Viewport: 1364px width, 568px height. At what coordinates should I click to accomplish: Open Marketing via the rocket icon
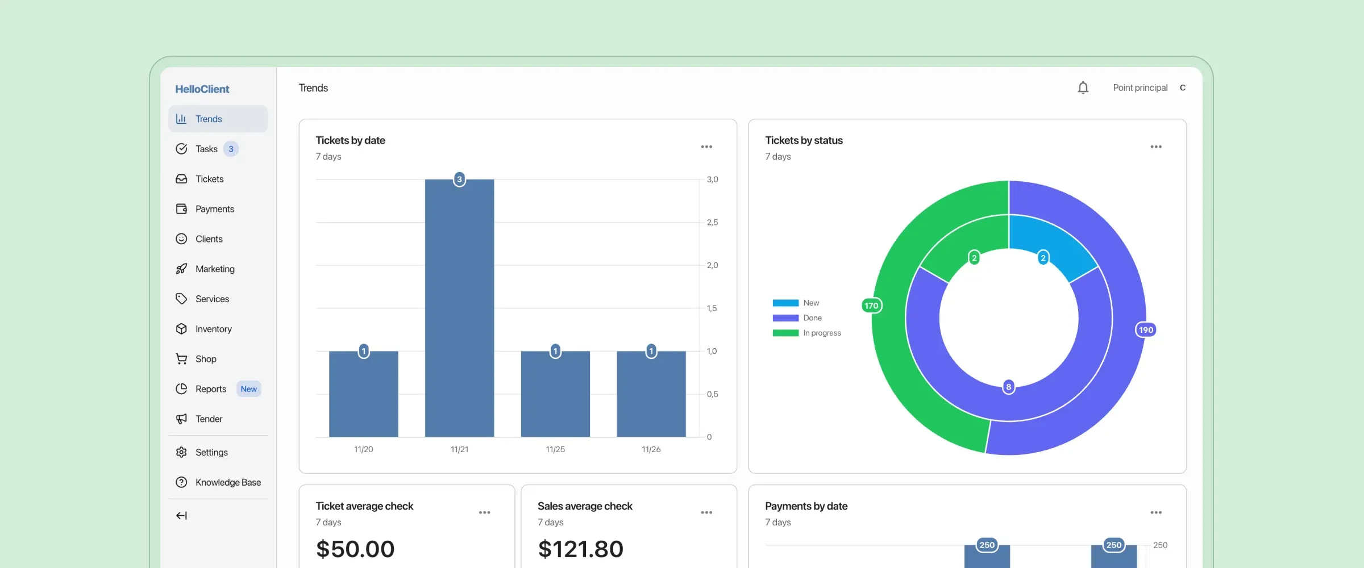click(x=181, y=269)
